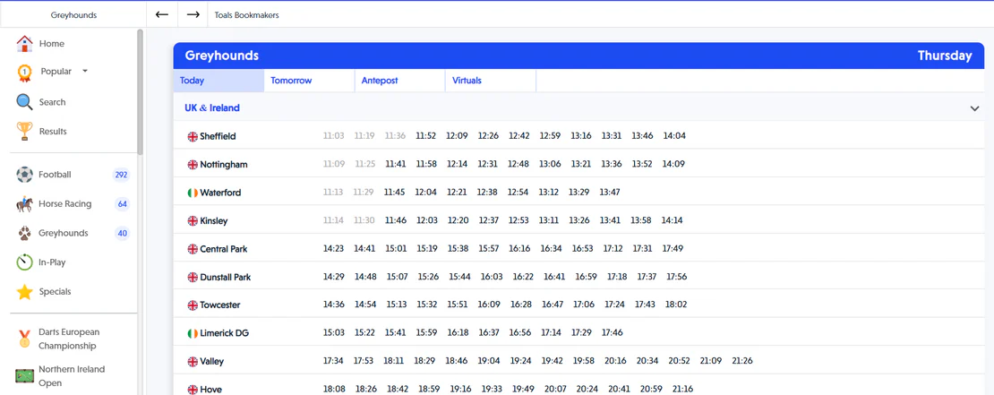Open the Nottingham 12:14 race
This screenshot has width=994, height=395.
point(457,164)
